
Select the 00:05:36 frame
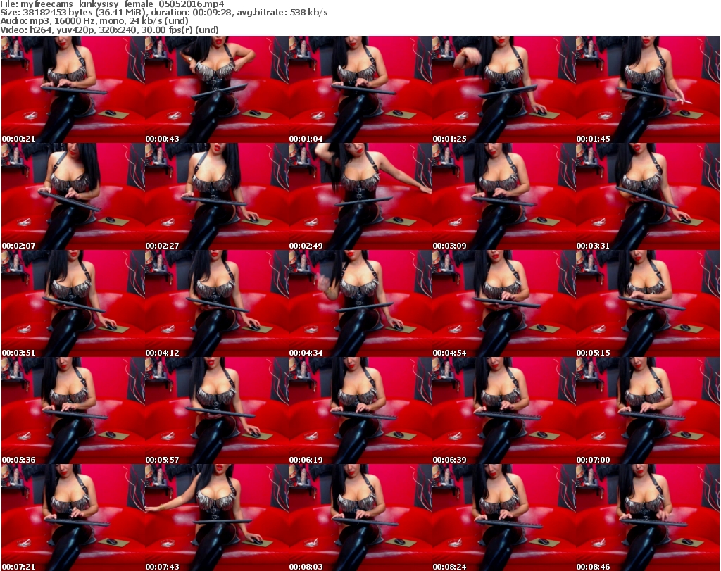click(x=73, y=411)
